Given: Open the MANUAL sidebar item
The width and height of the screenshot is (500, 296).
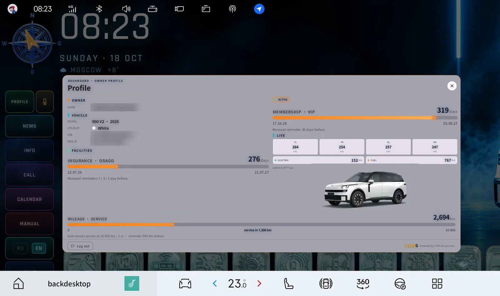Looking at the screenshot, I should (29, 224).
